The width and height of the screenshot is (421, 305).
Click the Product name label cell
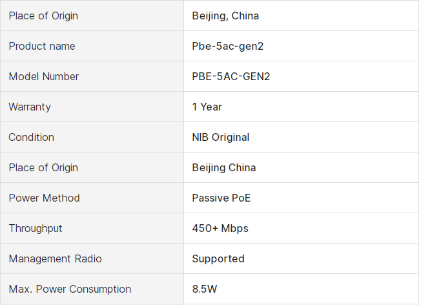point(42,46)
